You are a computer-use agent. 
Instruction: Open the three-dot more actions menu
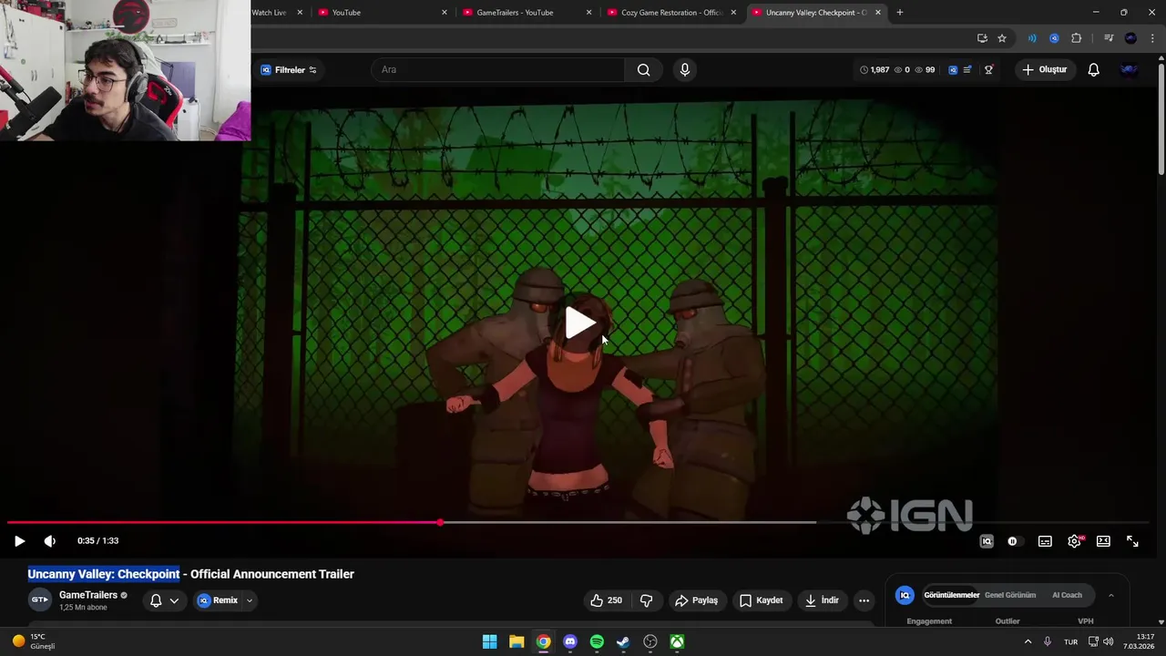(x=864, y=600)
